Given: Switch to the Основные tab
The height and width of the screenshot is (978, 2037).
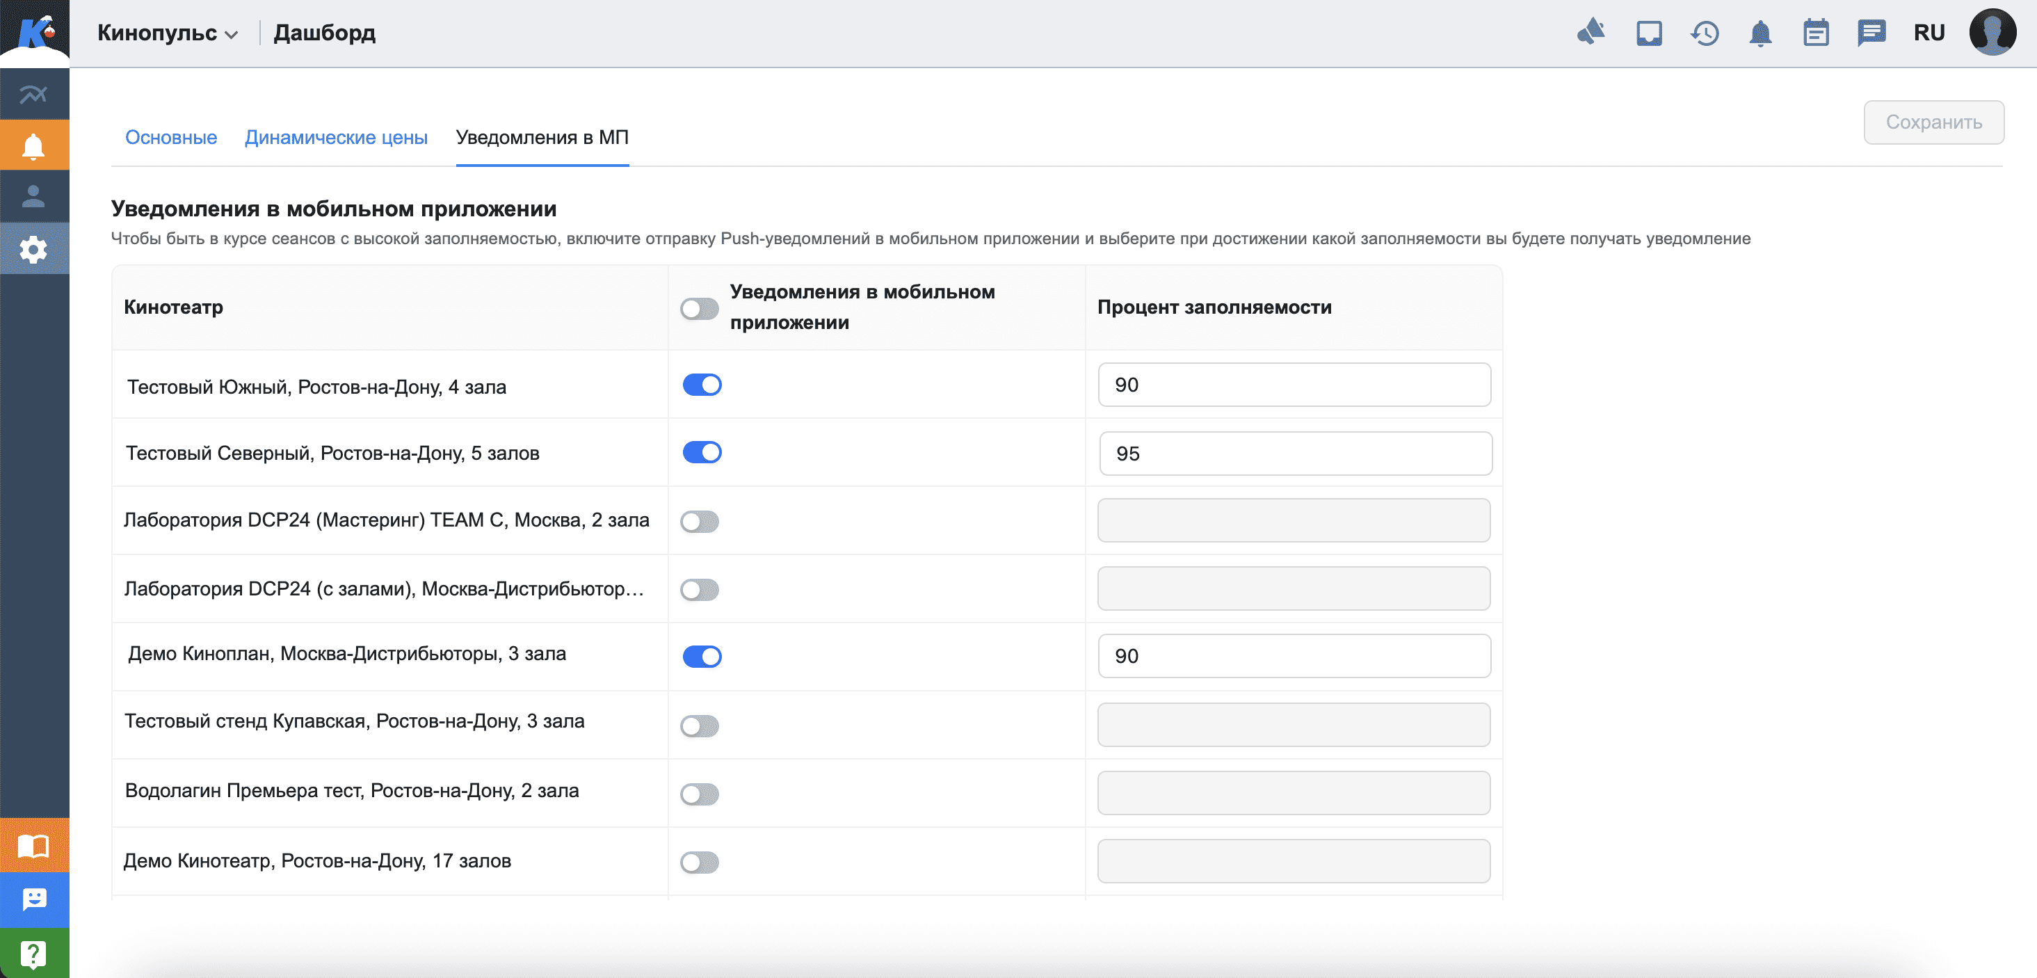Looking at the screenshot, I should point(171,138).
